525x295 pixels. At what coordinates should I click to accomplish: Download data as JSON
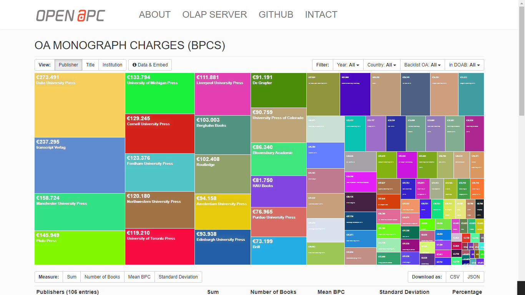[473, 277]
